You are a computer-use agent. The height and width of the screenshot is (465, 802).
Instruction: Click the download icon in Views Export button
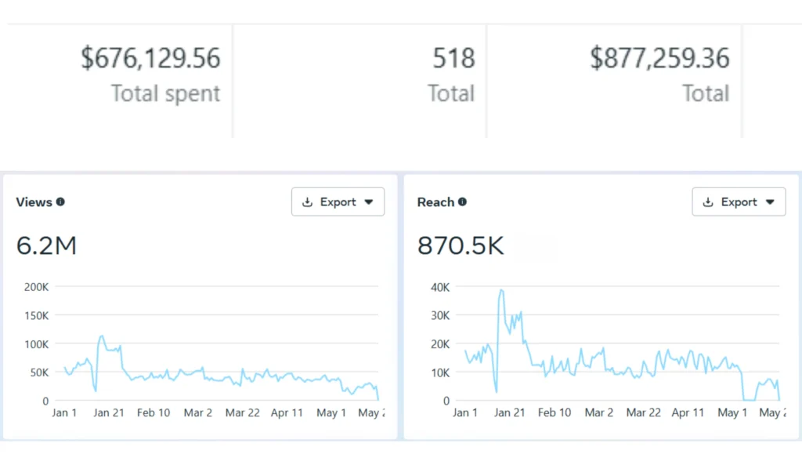[x=307, y=202]
